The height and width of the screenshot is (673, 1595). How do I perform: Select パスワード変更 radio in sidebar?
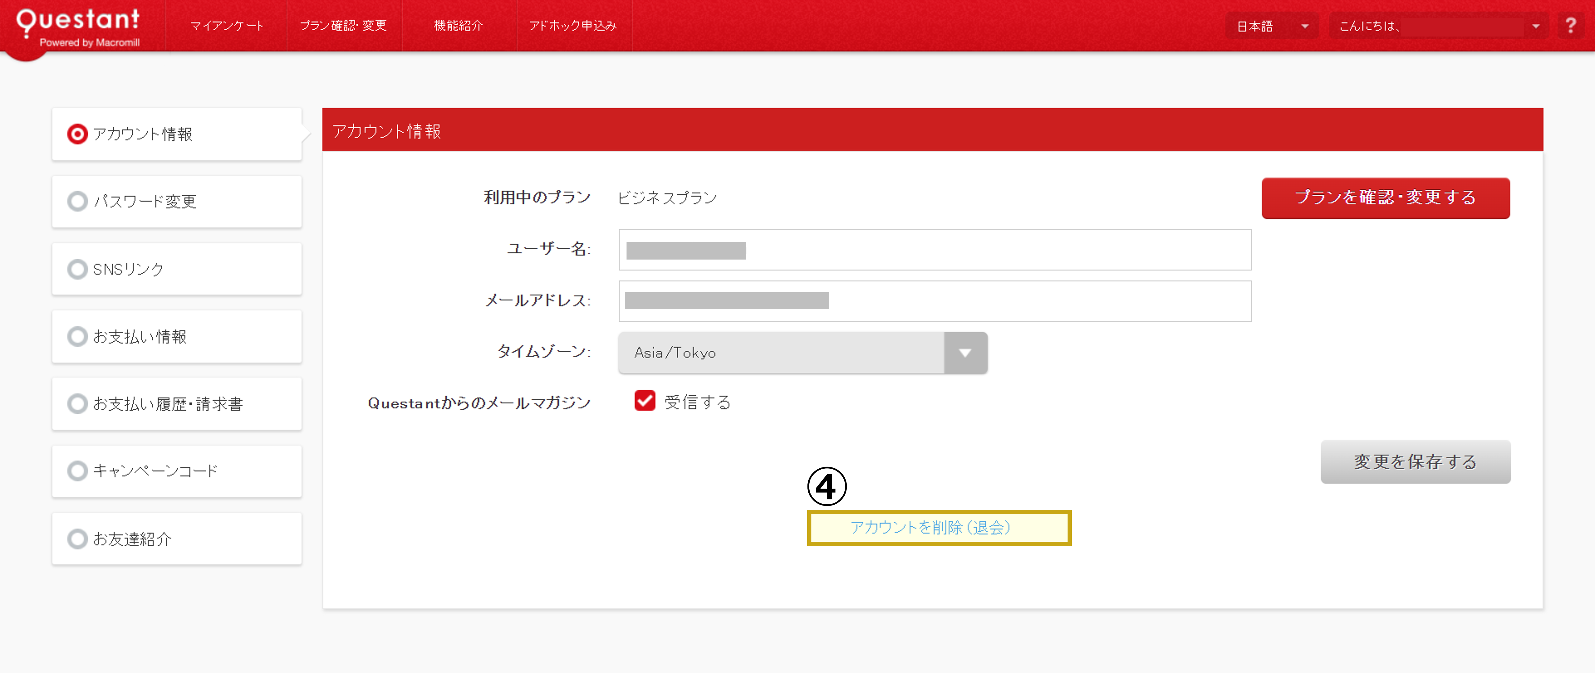(77, 201)
